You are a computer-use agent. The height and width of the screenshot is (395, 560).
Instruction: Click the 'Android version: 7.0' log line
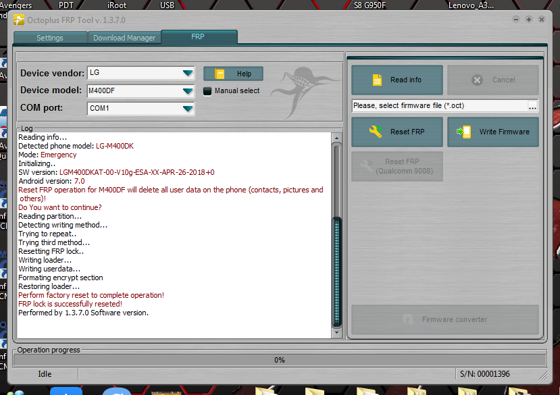tap(51, 181)
